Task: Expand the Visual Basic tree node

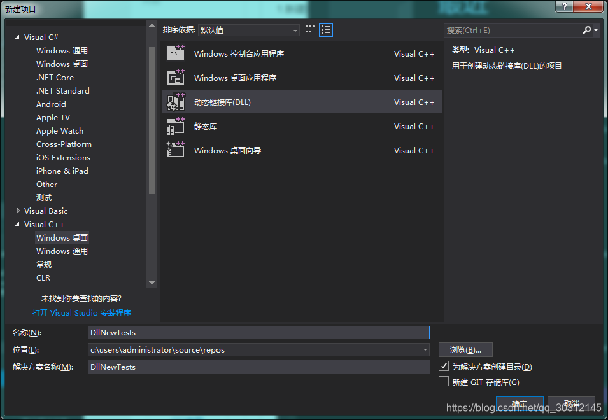Action: [17, 211]
